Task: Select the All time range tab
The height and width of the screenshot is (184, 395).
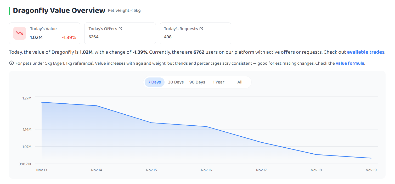Action: [240, 82]
